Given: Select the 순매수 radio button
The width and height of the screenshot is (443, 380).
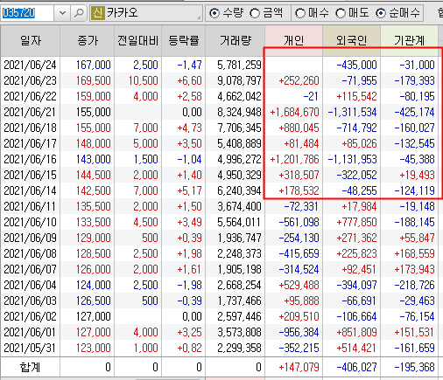Looking at the screenshot, I should [x=381, y=13].
